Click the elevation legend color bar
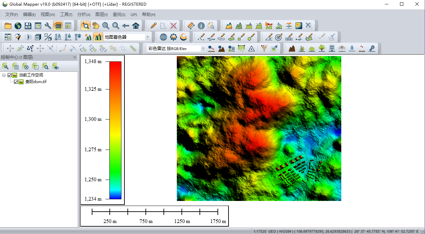425x234 pixels. [115, 130]
